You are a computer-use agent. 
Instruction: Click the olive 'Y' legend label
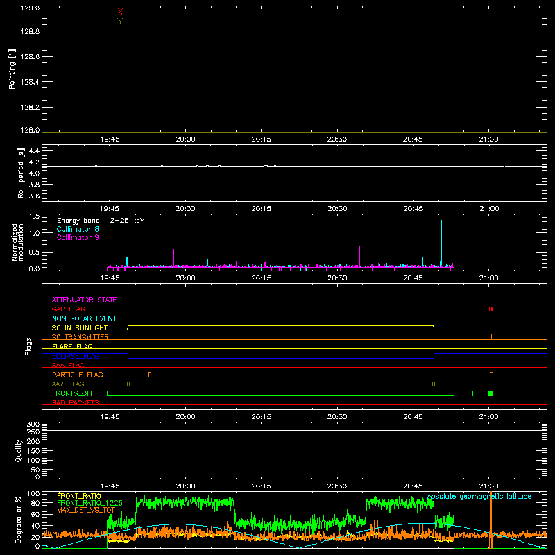(120, 22)
